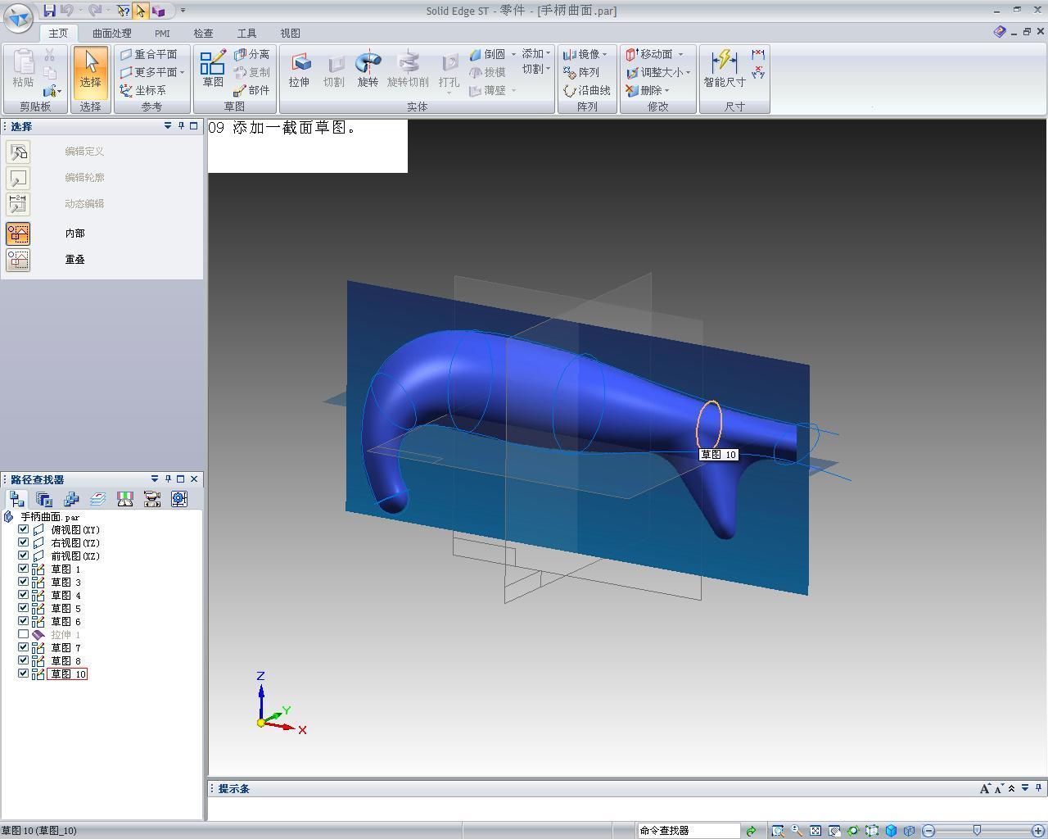
Task: Click the horizontal distance dimension icon
Action: (x=758, y=55)
